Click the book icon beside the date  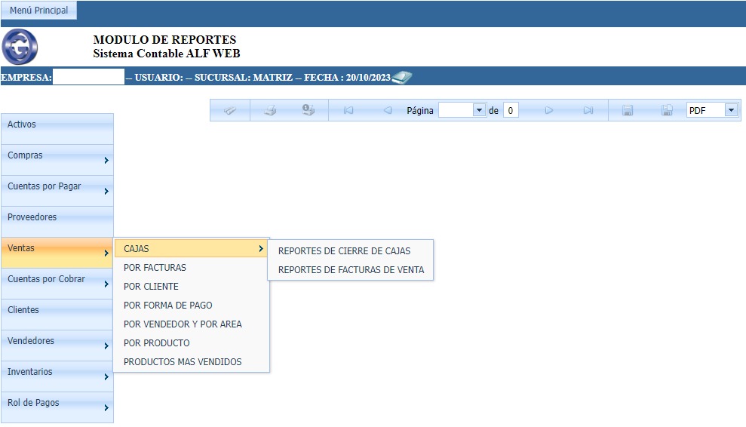(x=402, y=77)
